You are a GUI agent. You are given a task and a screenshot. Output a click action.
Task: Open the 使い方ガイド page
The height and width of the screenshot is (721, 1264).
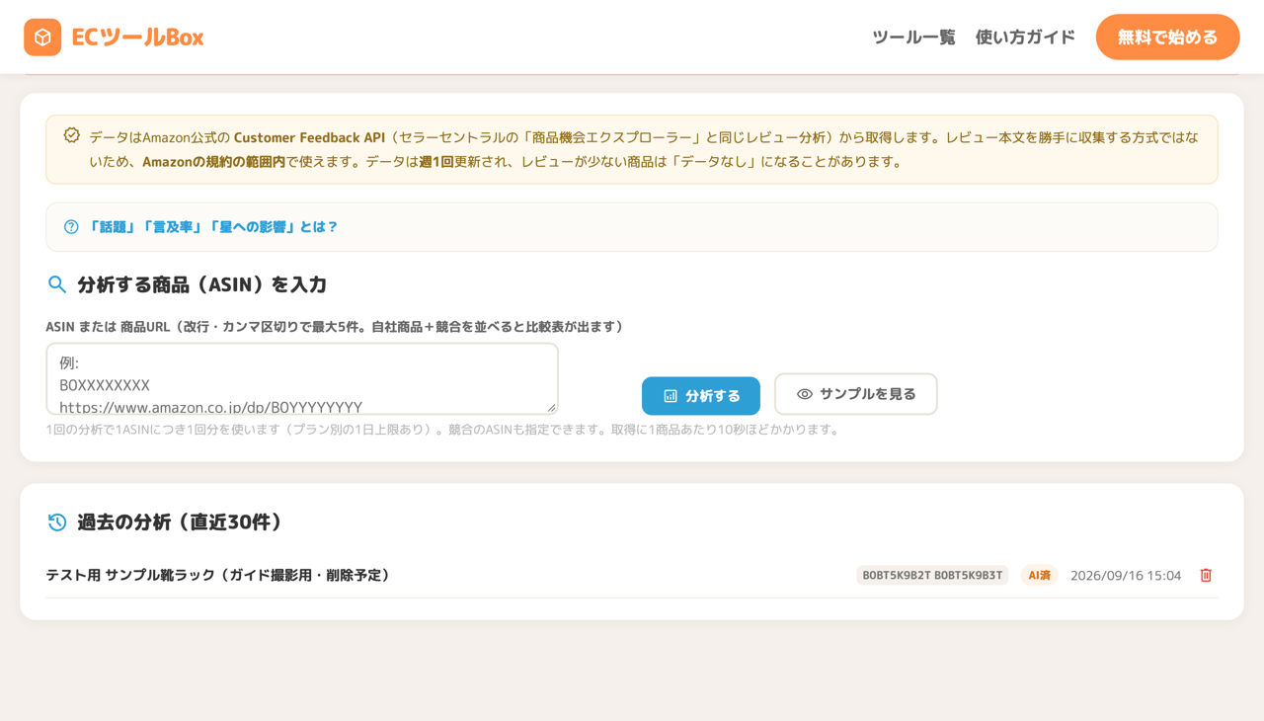click(1025, 38)
